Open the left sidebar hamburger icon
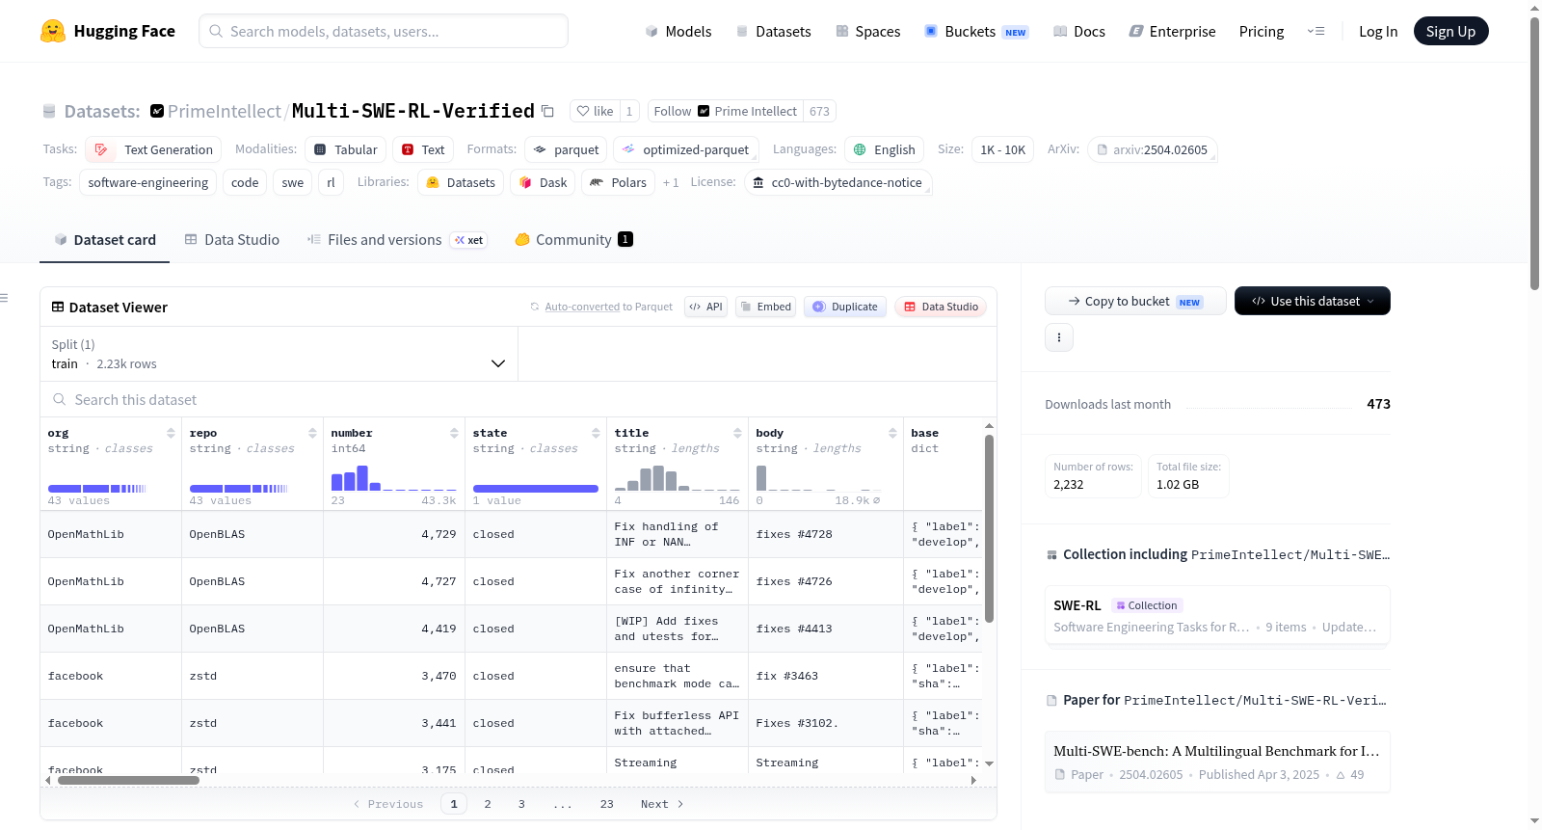1542x830 pixels. (5, 298)
